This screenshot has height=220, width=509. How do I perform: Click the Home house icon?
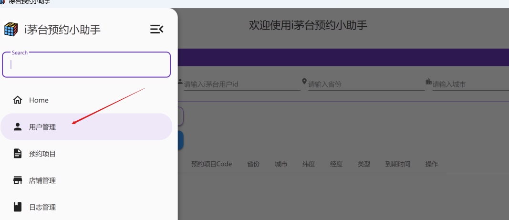point(18,100)
